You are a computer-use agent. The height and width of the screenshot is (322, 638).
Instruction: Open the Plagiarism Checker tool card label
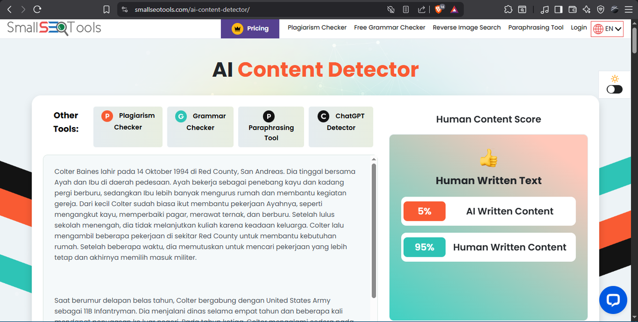[x=135, y=121]
